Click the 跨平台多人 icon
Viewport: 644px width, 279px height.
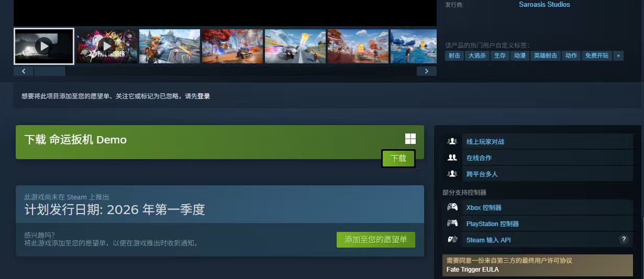click(x=452, y=174)
